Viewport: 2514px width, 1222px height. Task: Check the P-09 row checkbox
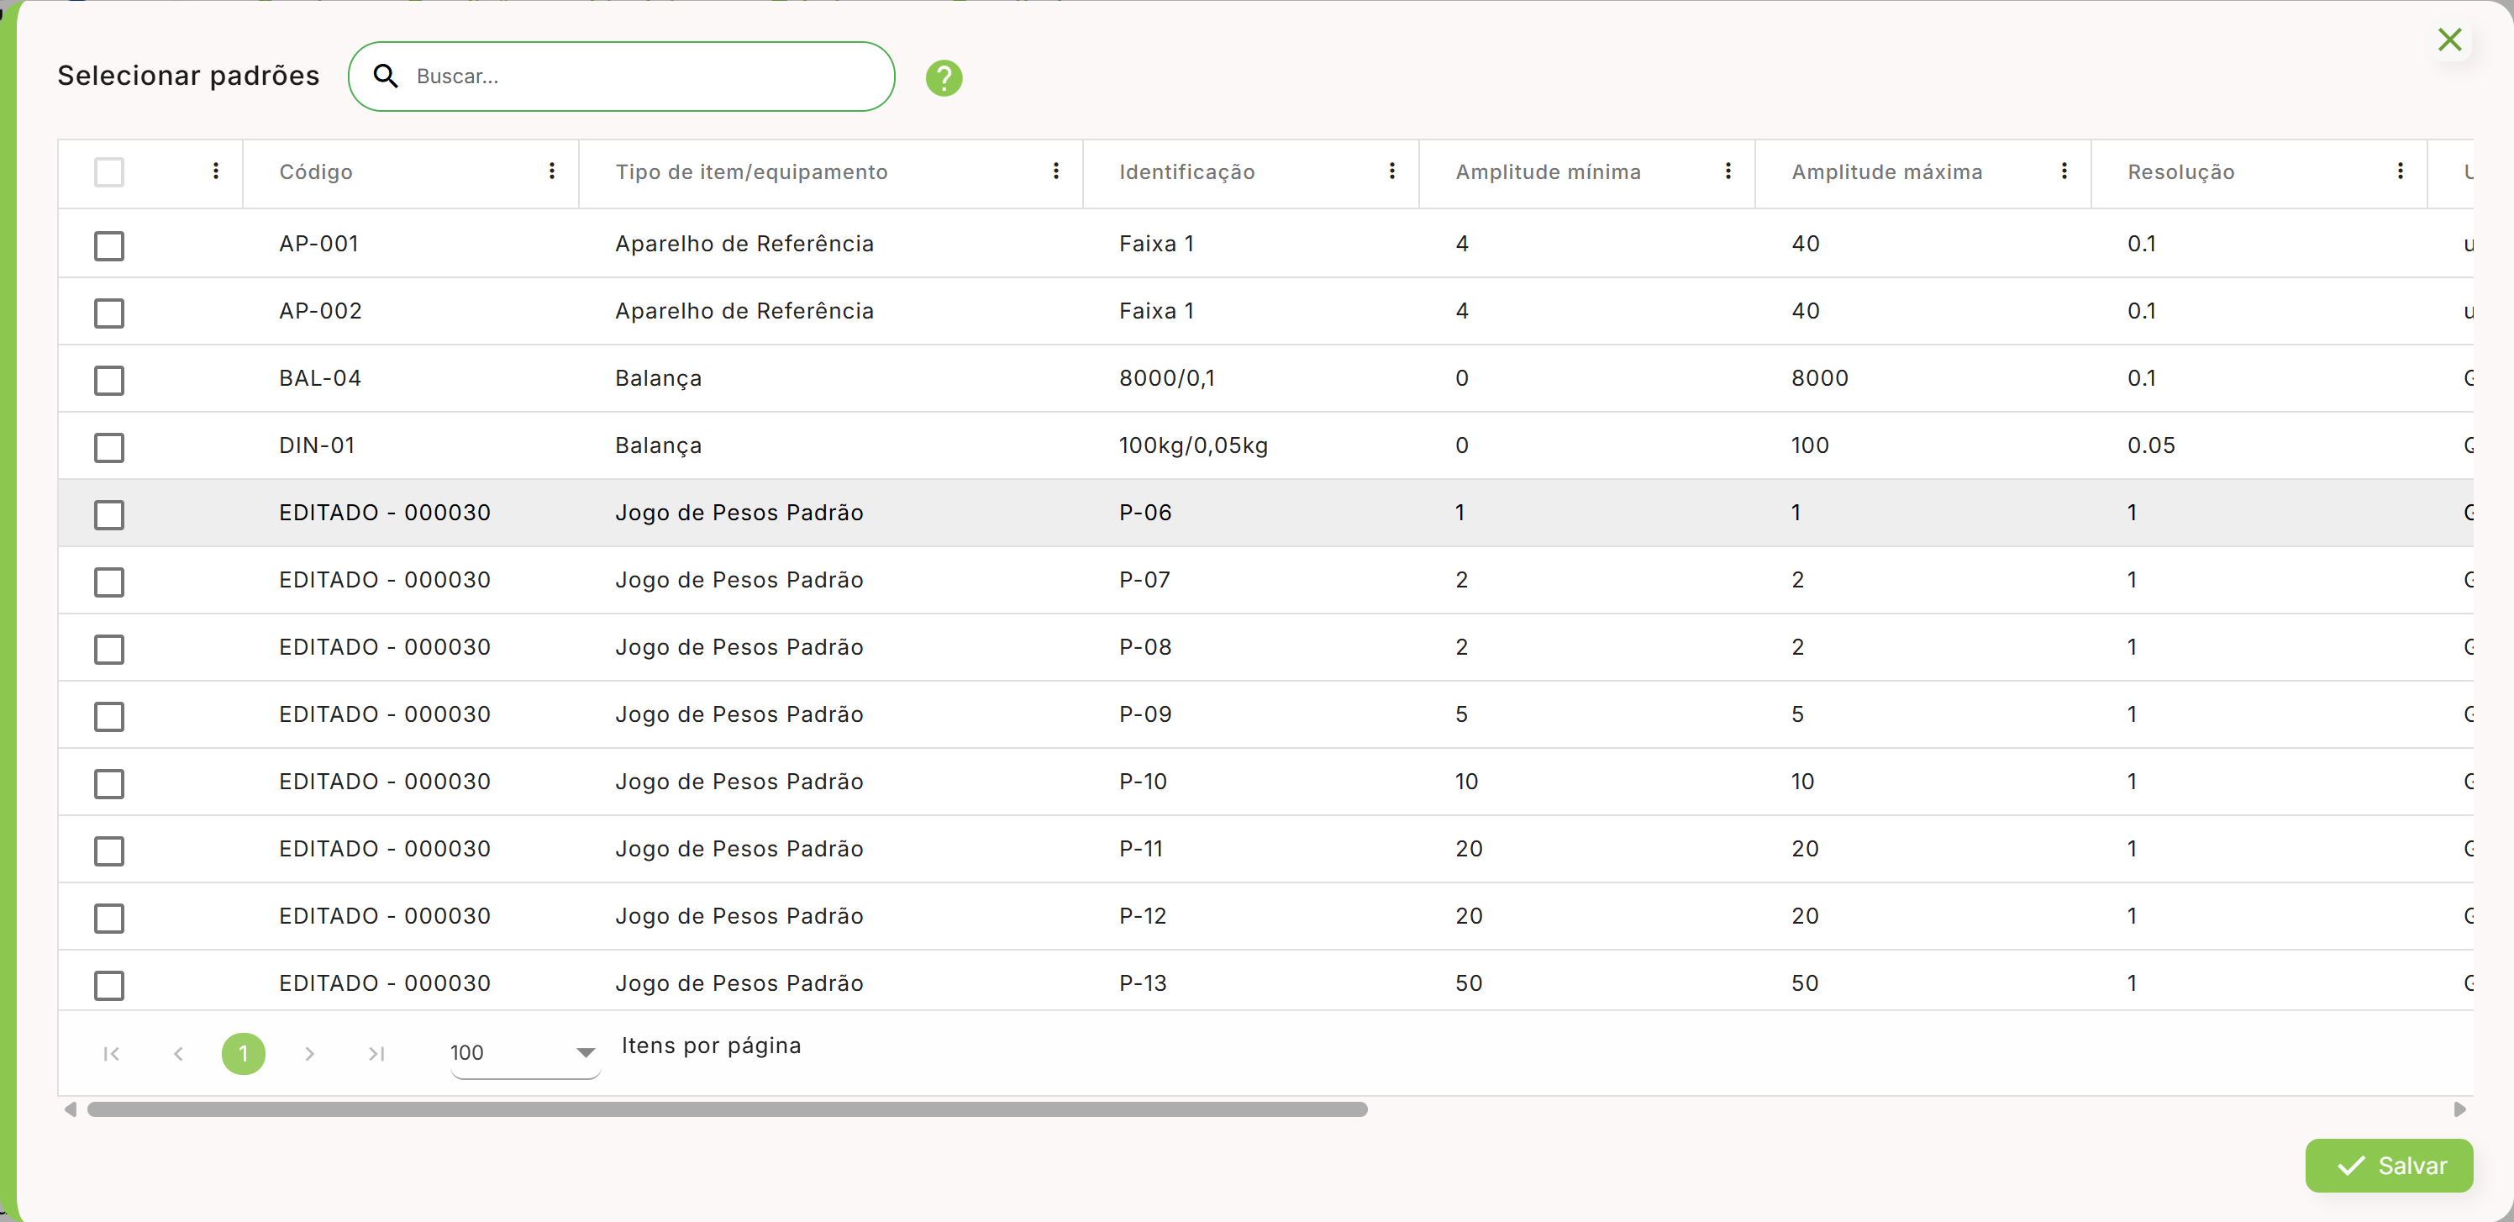[109, 718]
